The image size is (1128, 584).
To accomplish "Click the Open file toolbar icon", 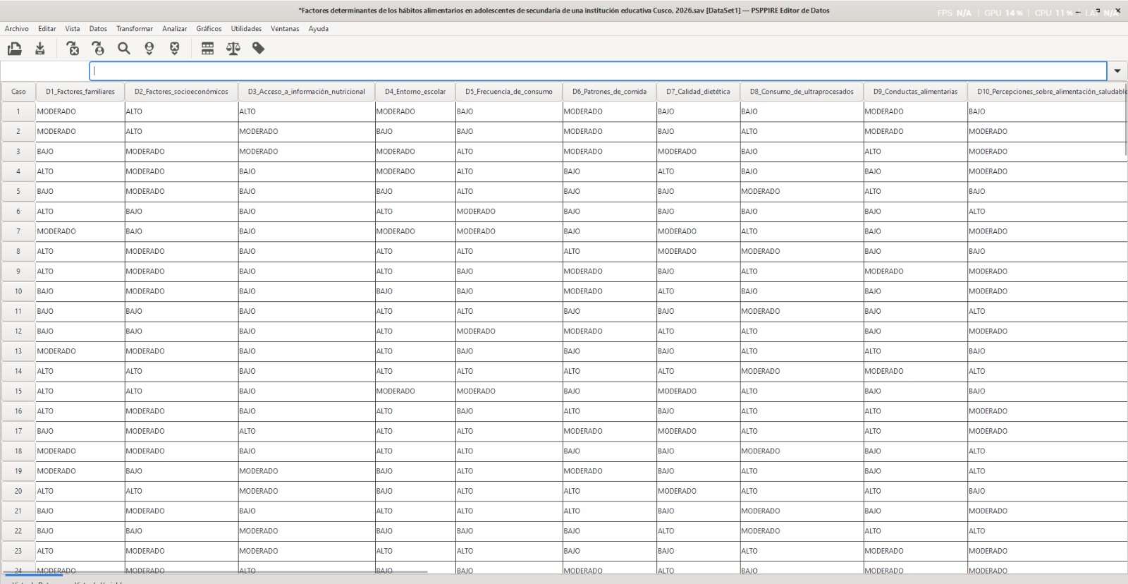I will (x=14, y=48).
